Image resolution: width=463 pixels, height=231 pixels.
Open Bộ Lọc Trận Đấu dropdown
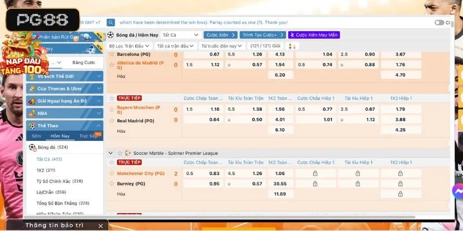pyautogui.click(x=130, y=46)
